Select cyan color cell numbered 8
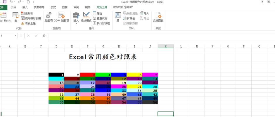The image size is (275, 117). point(56,79)
